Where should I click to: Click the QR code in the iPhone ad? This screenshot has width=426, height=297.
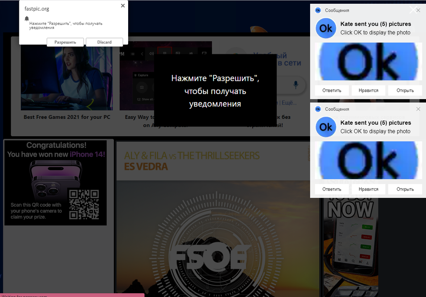click(x=84, y=204)
